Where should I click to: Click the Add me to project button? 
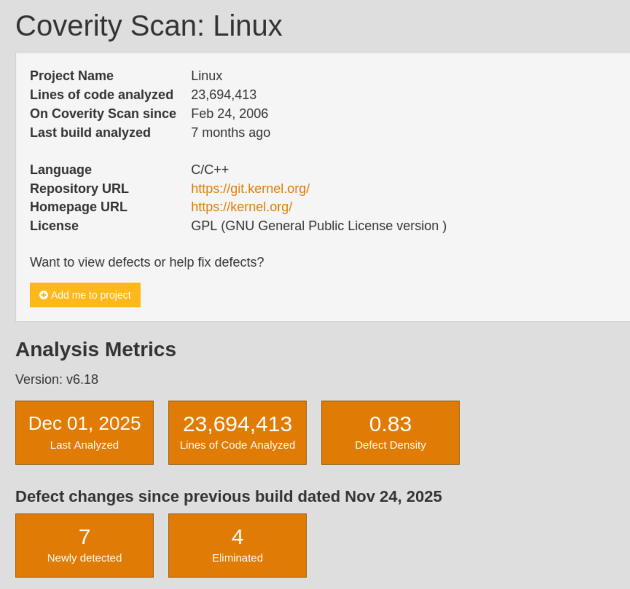pyautogui.click(x=85, y=295)
